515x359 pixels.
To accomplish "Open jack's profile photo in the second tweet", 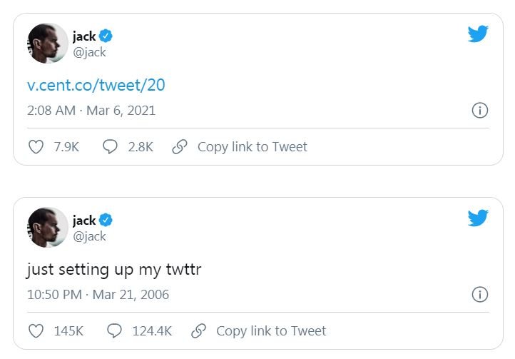I will 48,227.
